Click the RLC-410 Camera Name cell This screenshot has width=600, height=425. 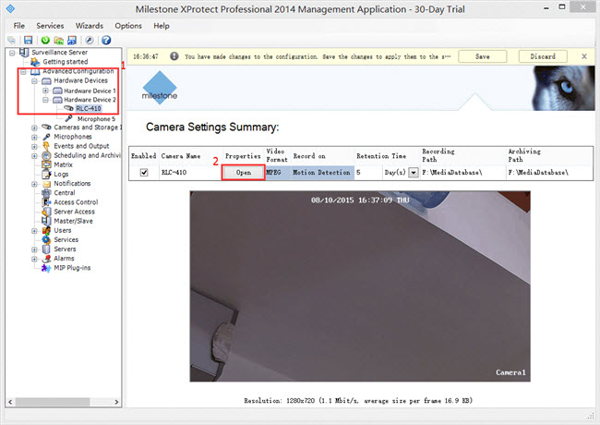click(x=190, y=172)
